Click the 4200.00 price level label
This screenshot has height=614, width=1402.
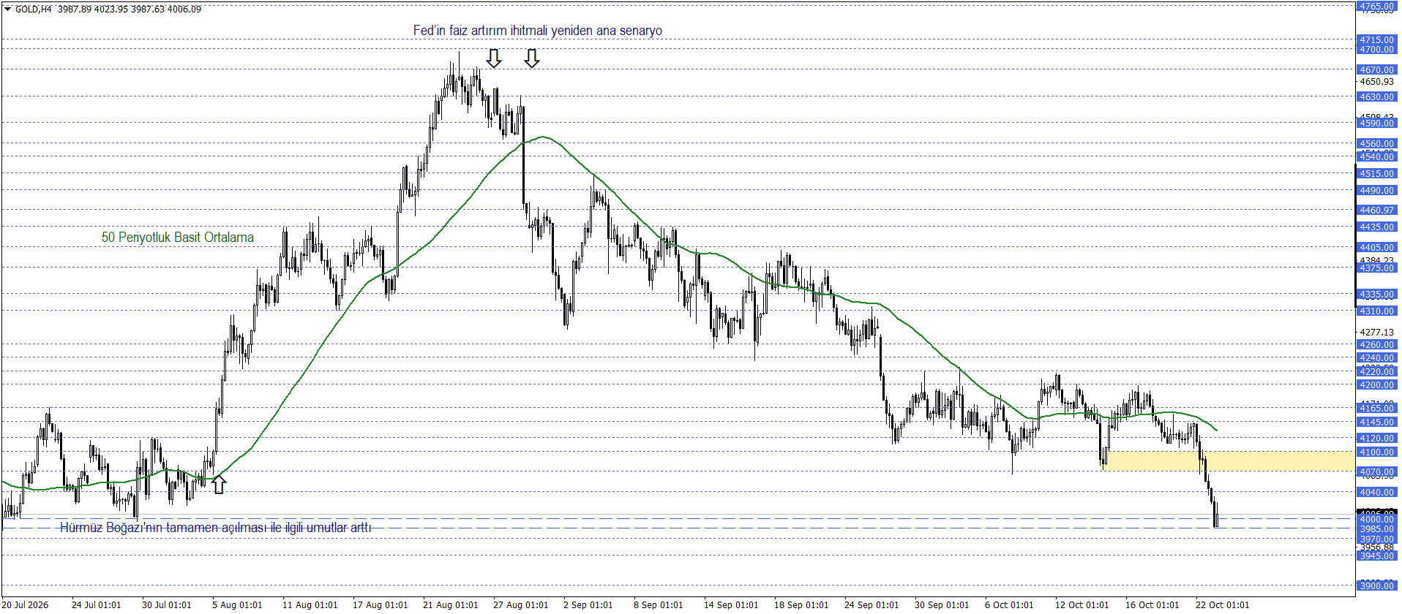1377,385
